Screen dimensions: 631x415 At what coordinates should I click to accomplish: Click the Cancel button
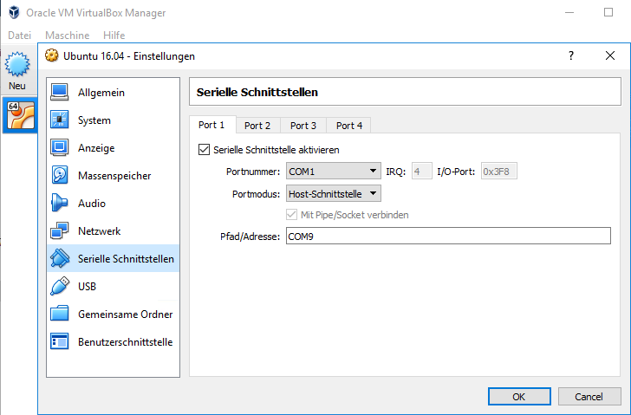click(589, 397)
